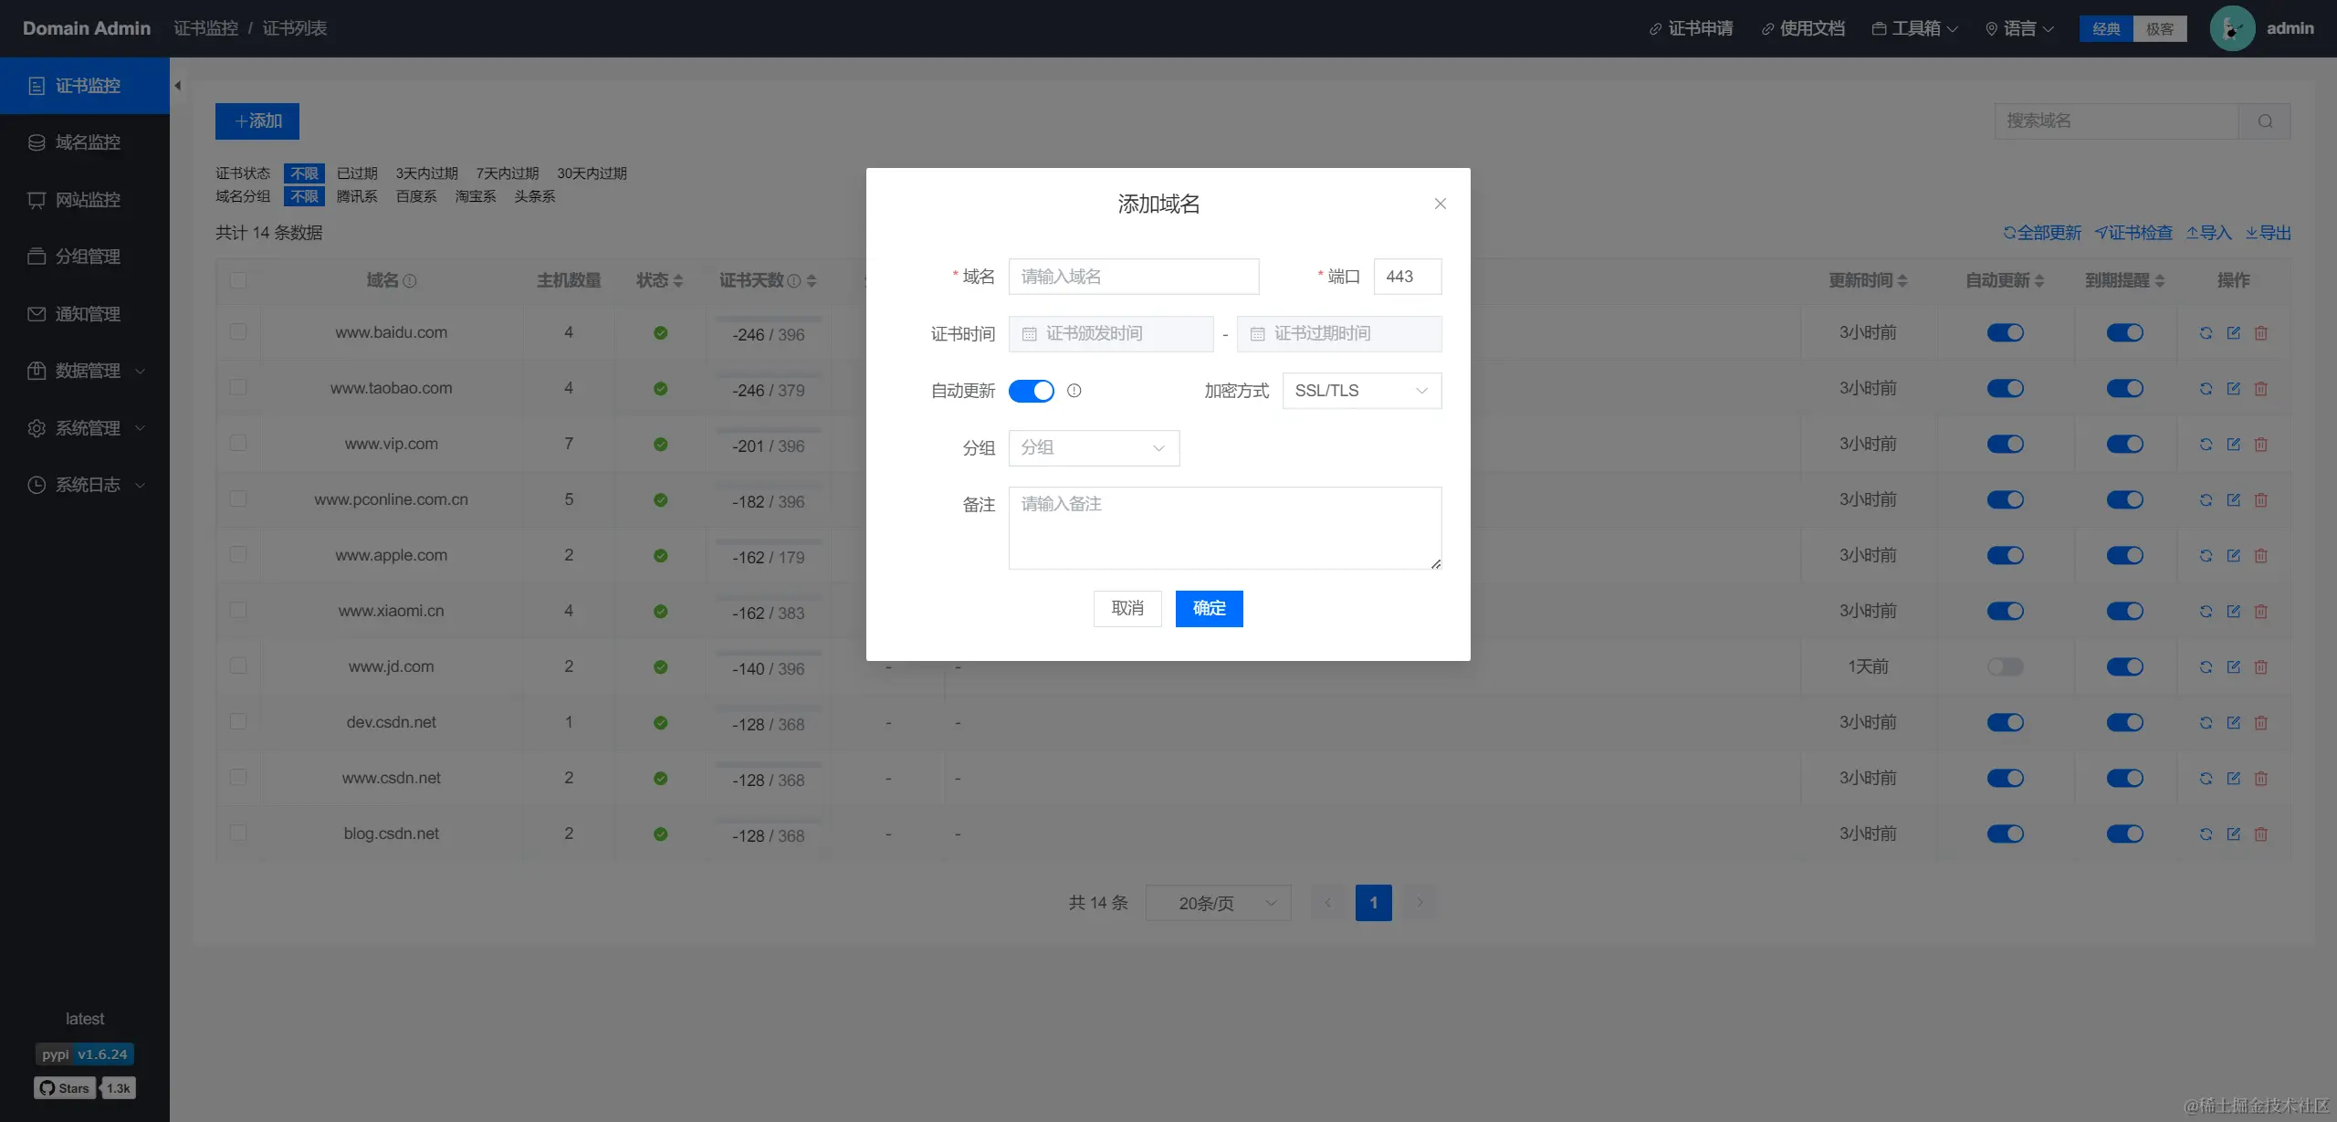Click the search magnifier icon in 搜索域名 box

pyautogui.click(x=2265, y=121)
